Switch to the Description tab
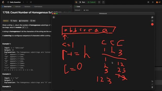Image resolution: width=162 pixels, height=91 pixels. click(x=7, y=7)
